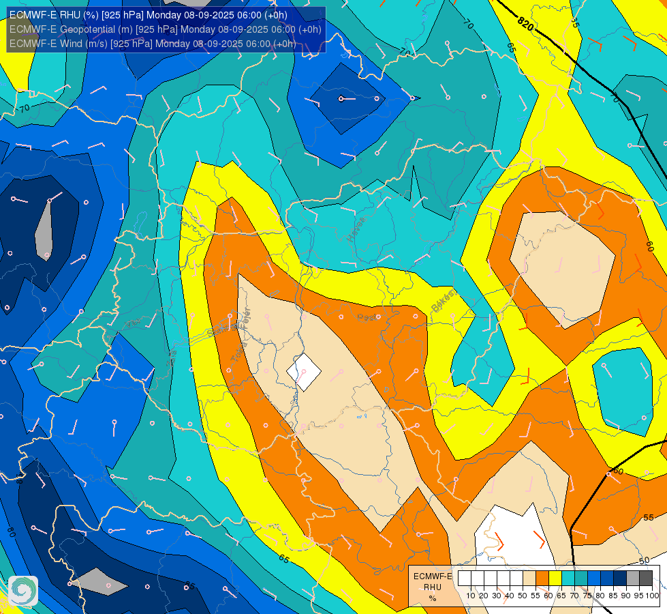
Task: Click the beige 50-55 legend swatch
Action: tap(529, 579)
